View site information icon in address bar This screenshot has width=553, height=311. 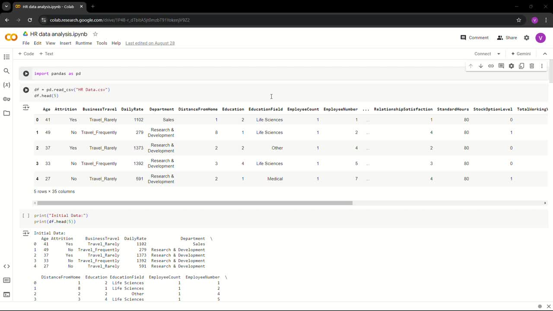coord(43,20)
